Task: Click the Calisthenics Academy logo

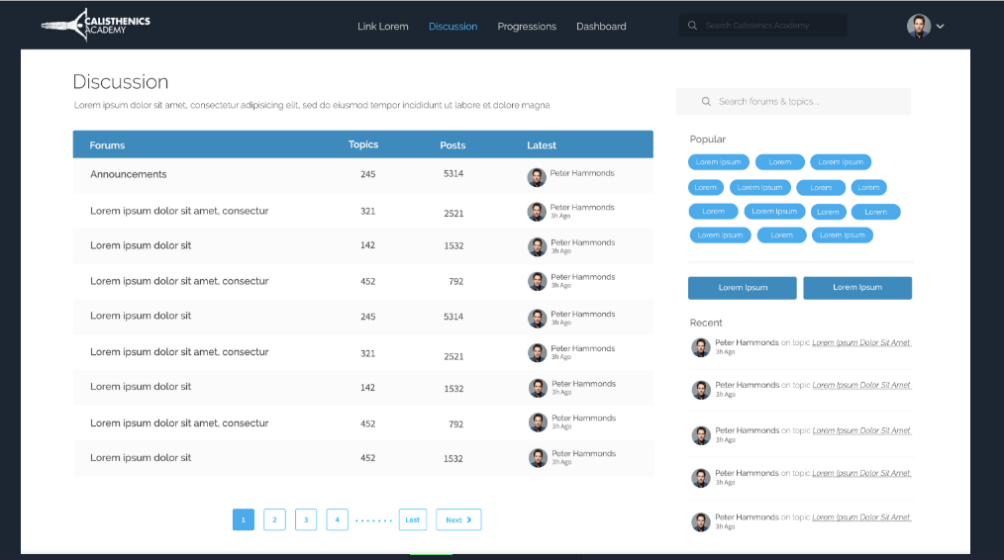Action: [96, 26]
